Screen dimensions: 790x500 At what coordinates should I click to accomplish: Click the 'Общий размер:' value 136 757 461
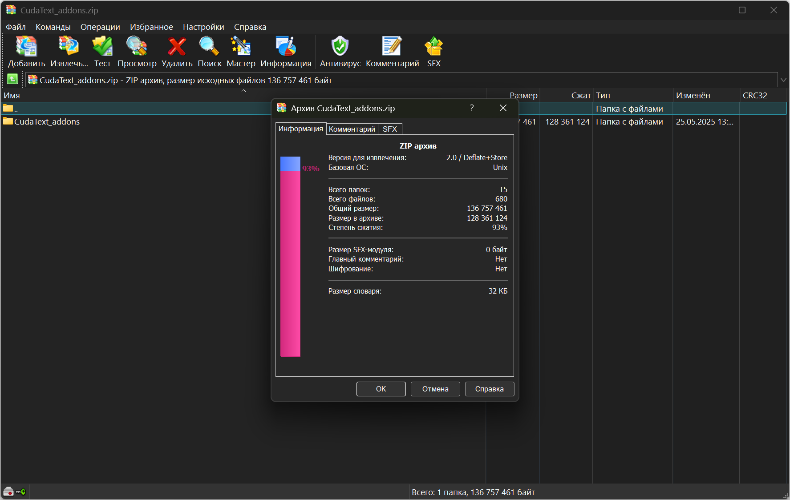pos(487,208)
